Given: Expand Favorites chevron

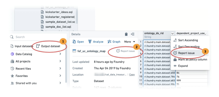Looking at the screenshot, I should coord(60,76).
